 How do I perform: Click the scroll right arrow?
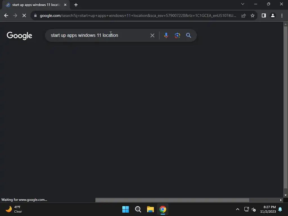pos(281,200)
